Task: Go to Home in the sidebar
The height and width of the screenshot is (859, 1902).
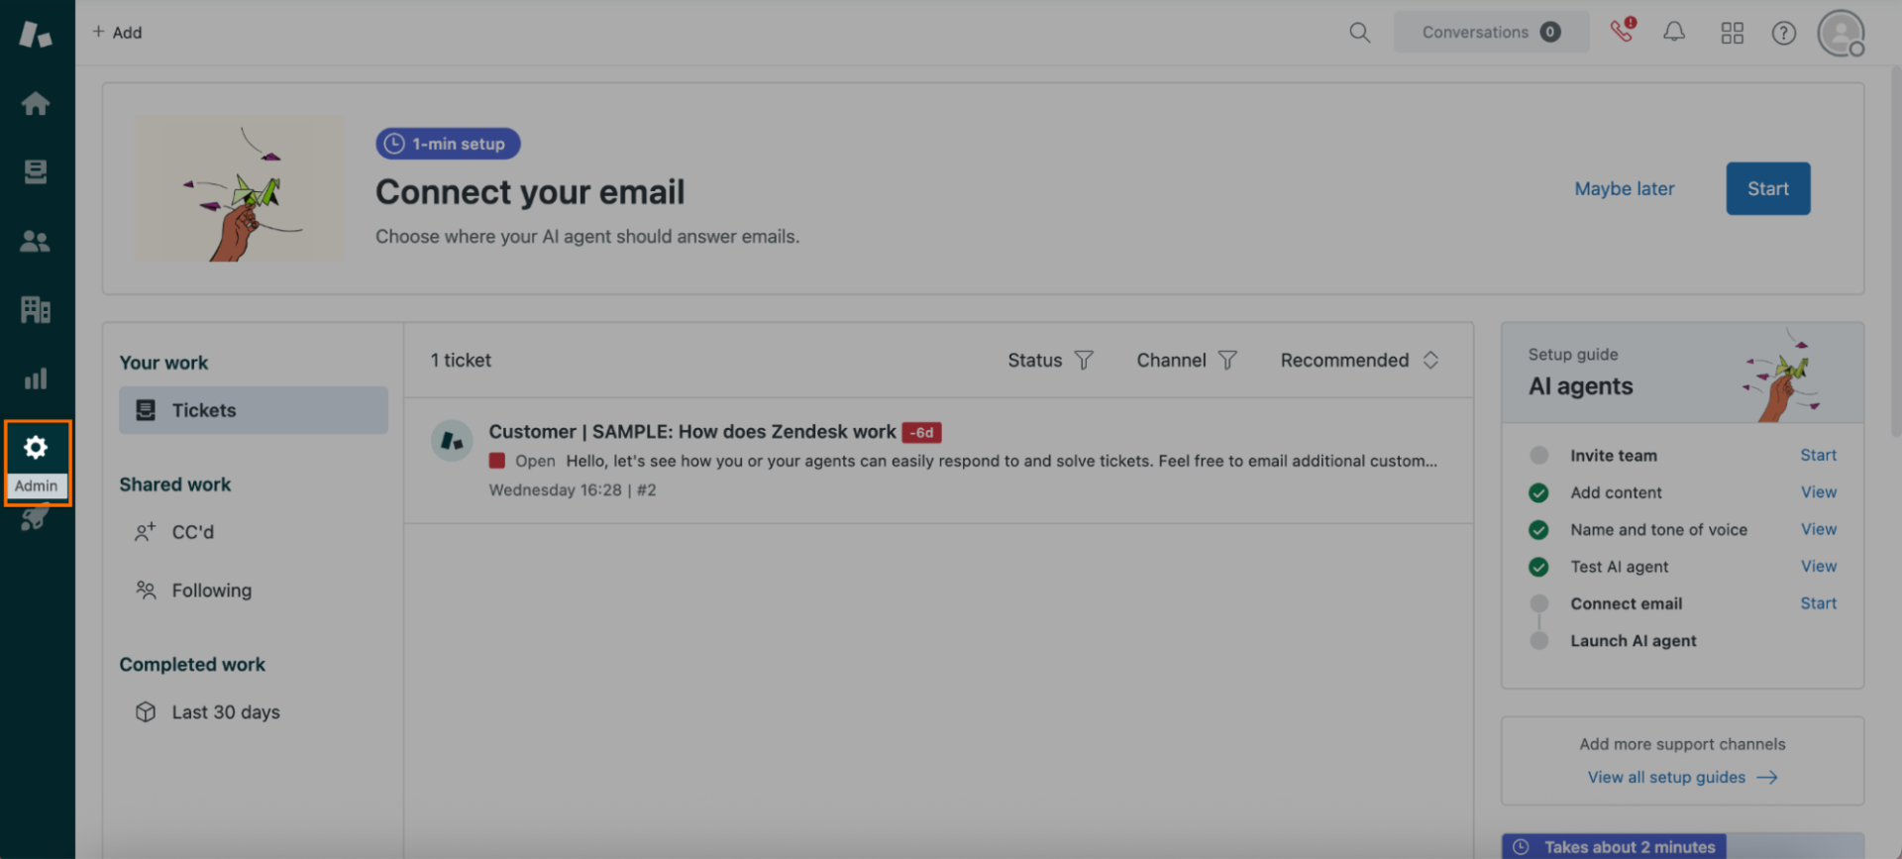Action: click(36, 104)
